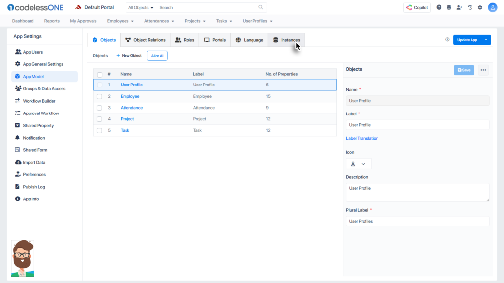Click the Search input field

coord(208,7)
